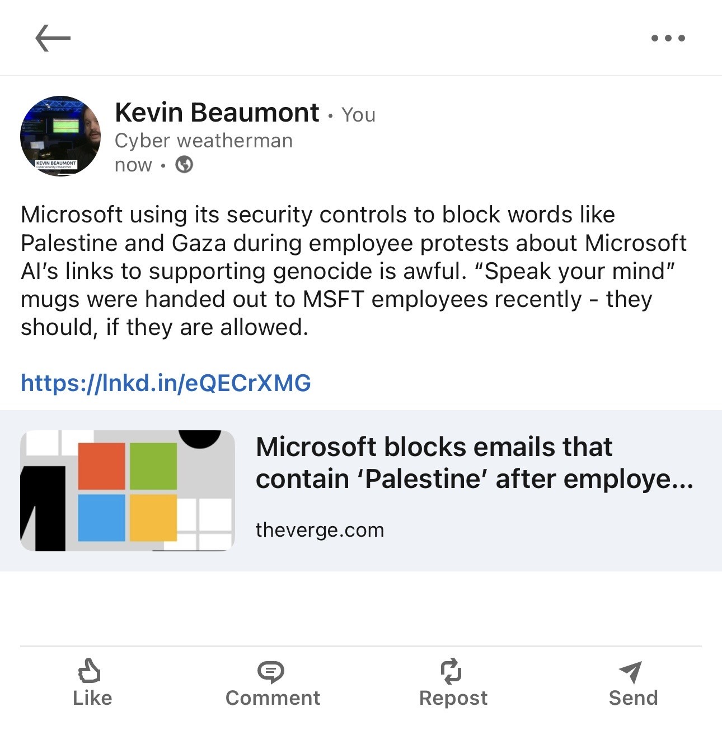Tap the globe public visibility icon

pos(184,165)
